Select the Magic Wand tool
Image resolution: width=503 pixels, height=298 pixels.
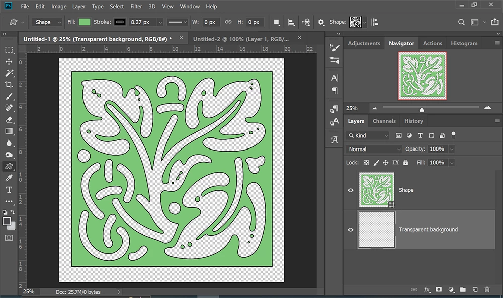click(9, 73)
